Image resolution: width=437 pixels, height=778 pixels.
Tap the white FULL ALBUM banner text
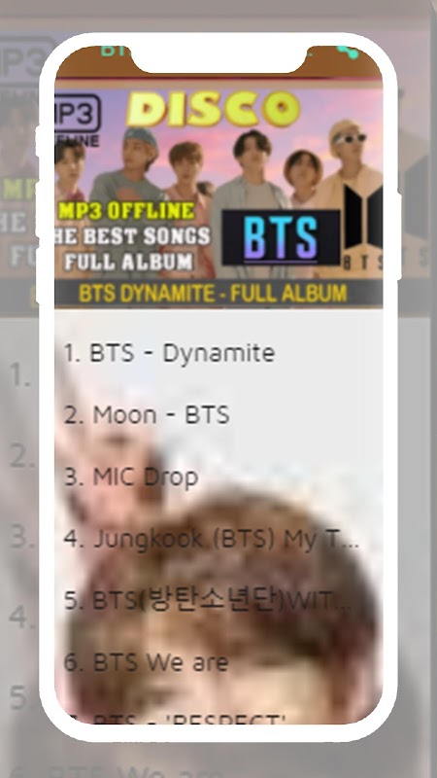click(x=129, y=262)
